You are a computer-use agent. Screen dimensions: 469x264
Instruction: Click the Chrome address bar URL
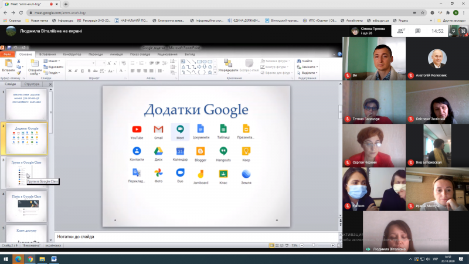[60, 13]
